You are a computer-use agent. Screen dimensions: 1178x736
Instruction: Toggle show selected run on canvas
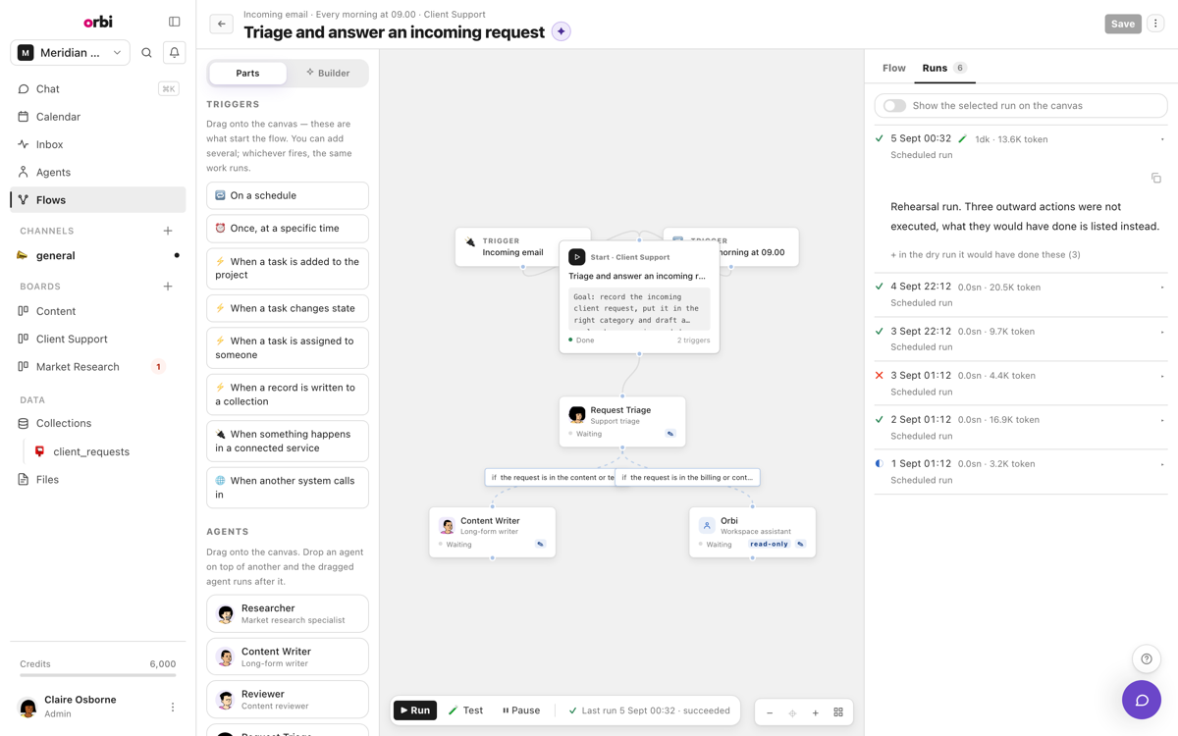tap(894, 106)
